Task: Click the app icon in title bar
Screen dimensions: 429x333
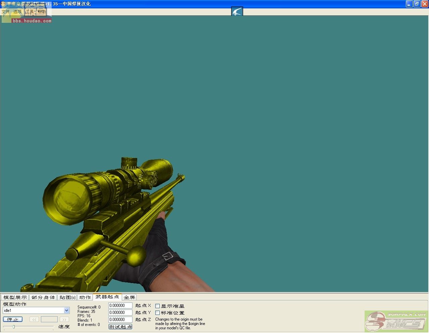Action: coord(3,4)
